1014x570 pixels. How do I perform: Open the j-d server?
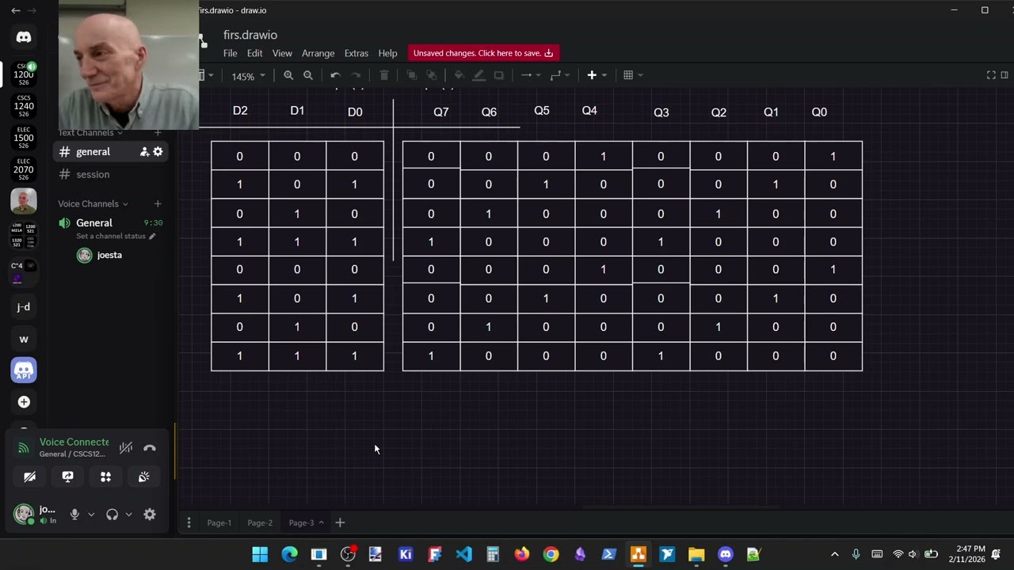(24, 306)
